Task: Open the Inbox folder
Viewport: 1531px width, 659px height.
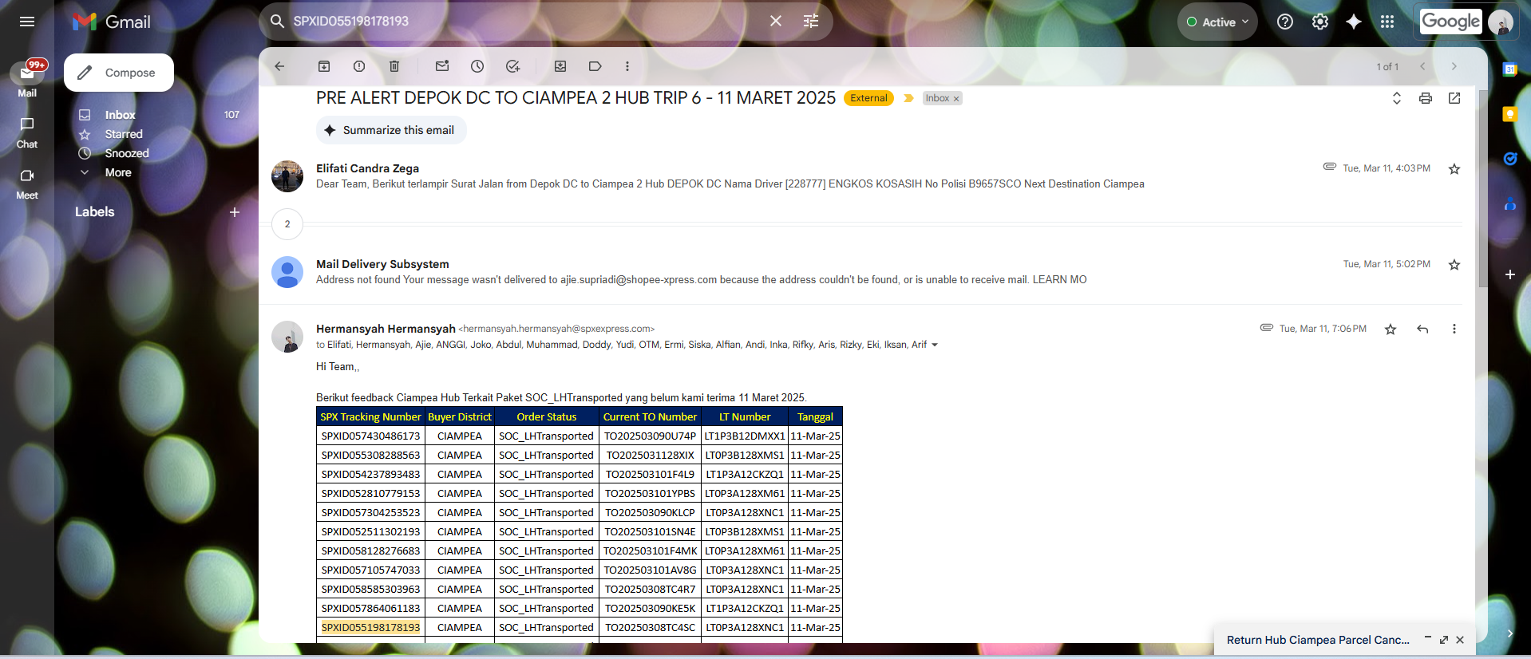Action: [x=120, y=115]
